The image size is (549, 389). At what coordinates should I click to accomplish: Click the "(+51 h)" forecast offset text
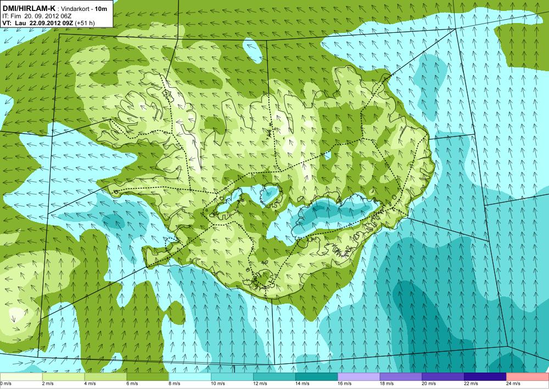pyautogui.click(x=85, y=23)
